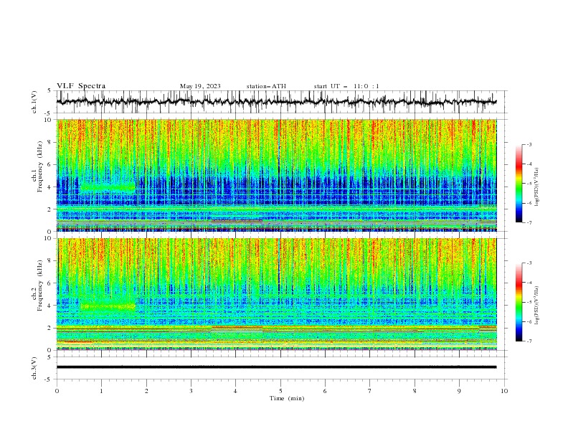Select the date text "May 19, 2023"
Image resolution: width=568 pixels, height=439 pixels.
click(200, 86)
